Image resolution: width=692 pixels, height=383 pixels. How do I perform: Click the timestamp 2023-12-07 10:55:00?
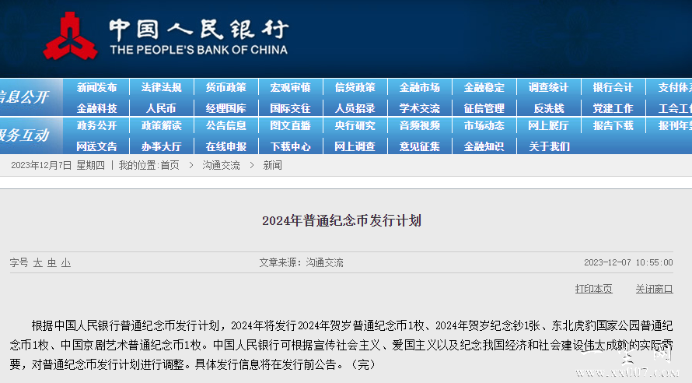tap(628, 262)
